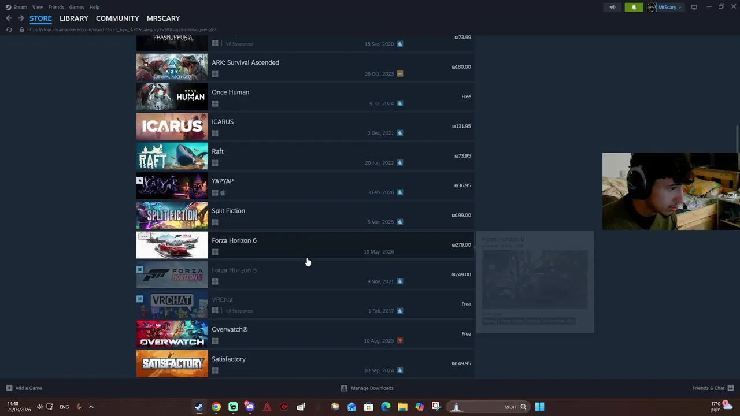Open the green notifications bell

[x=634, y=7]
